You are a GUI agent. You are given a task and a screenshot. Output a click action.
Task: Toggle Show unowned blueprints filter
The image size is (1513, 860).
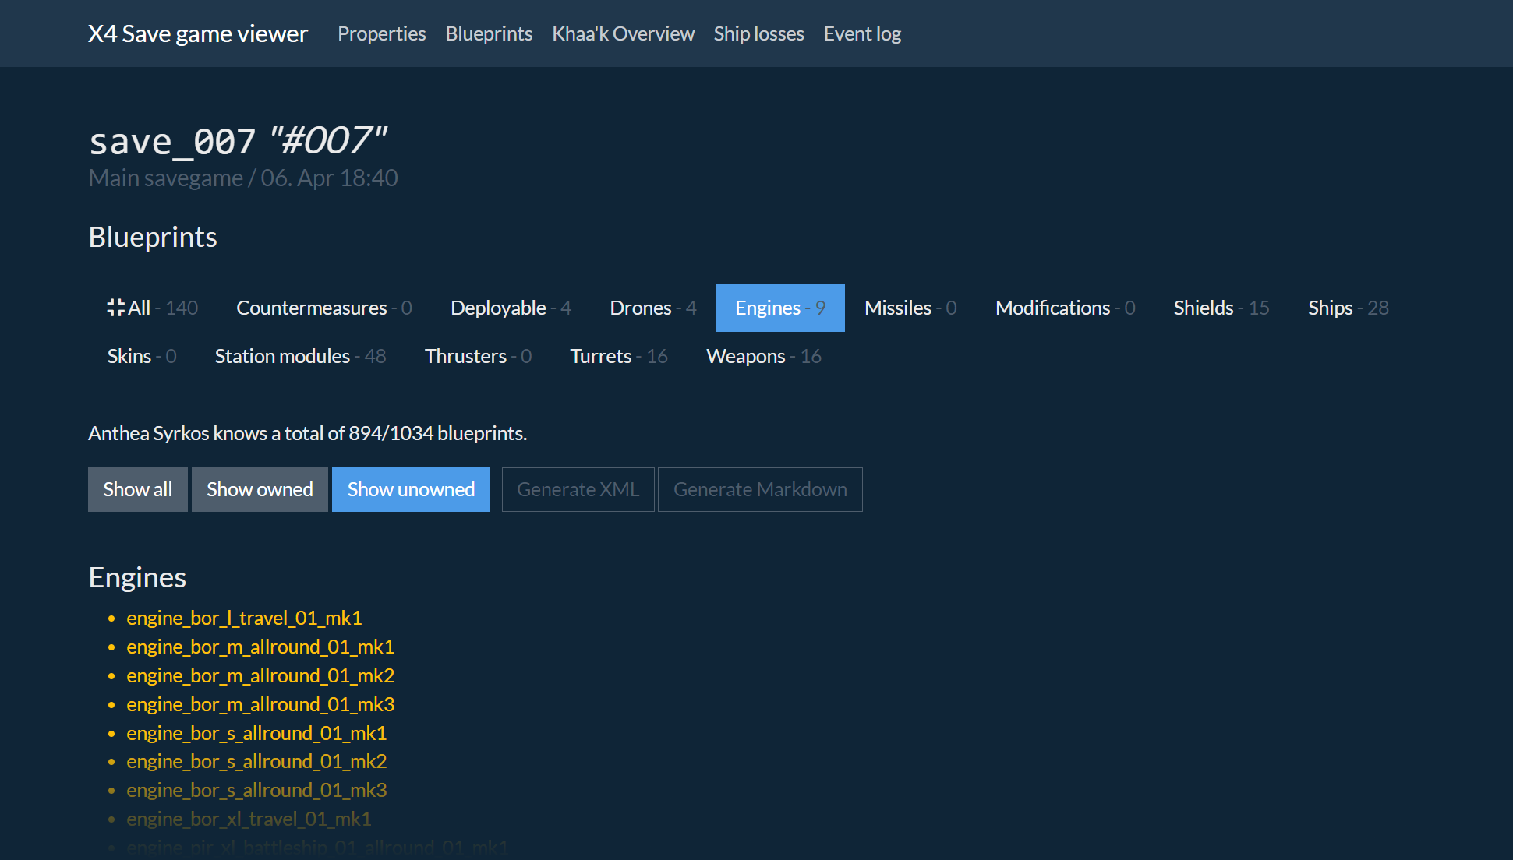click(411, 489)
